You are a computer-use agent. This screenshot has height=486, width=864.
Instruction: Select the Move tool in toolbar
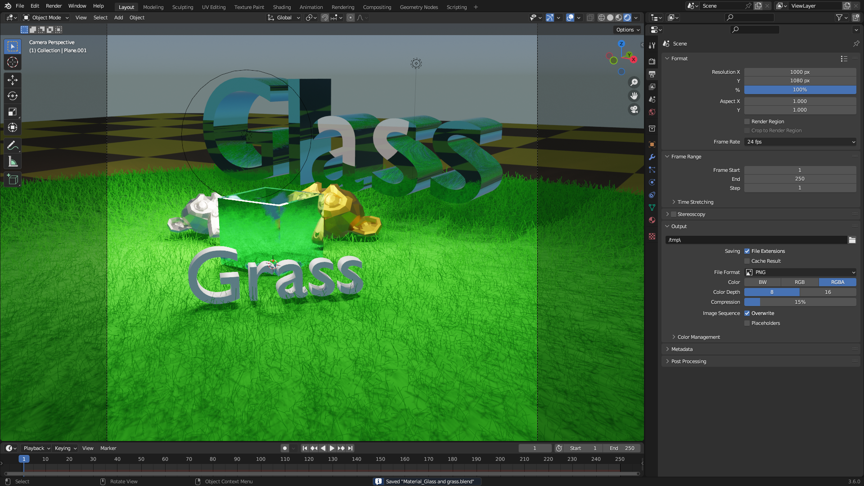coord(13,80)
